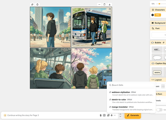Image resolution: width=166 pixels, height=120 pixels.
Task: Attach a file with paperclip icon
Action: click(101, 115)
